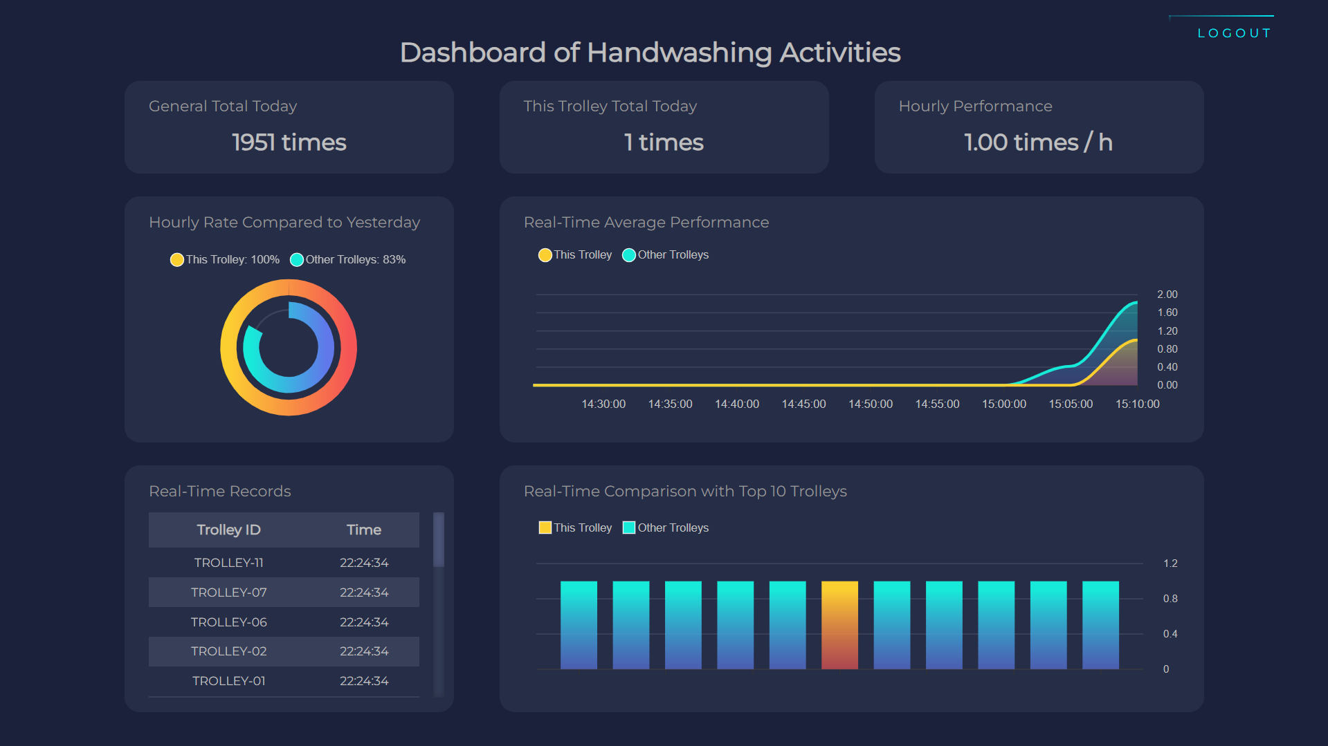Click the Trolley ID column header

(228, 530)
